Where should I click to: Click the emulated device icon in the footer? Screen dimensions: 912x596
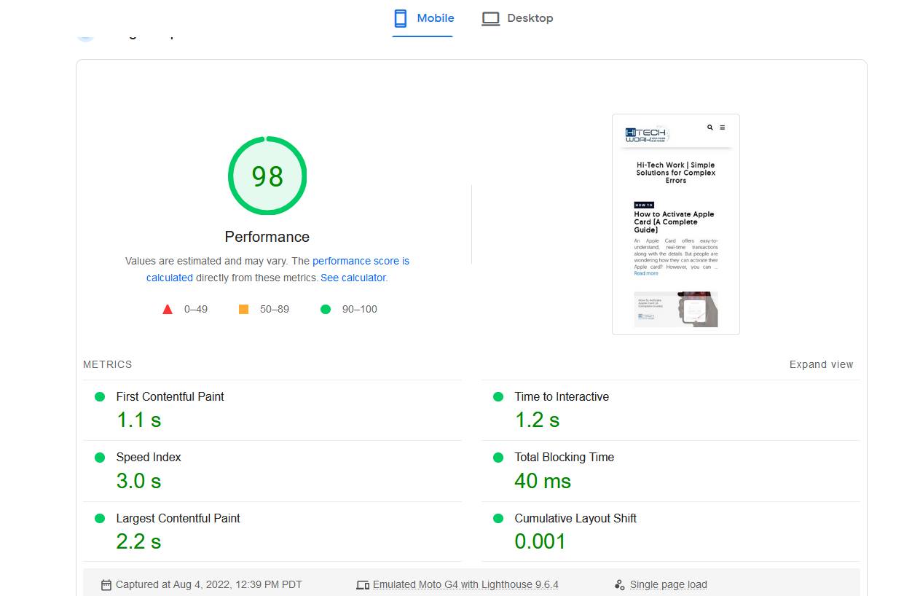(362, 584)
